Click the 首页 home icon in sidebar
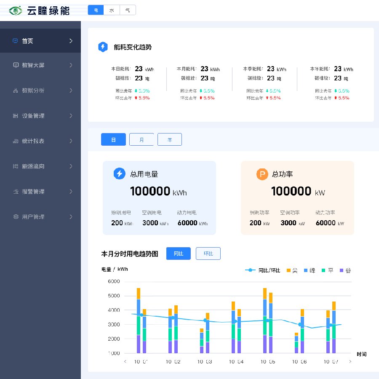The image size is (379, 379). tap(16, 41)
